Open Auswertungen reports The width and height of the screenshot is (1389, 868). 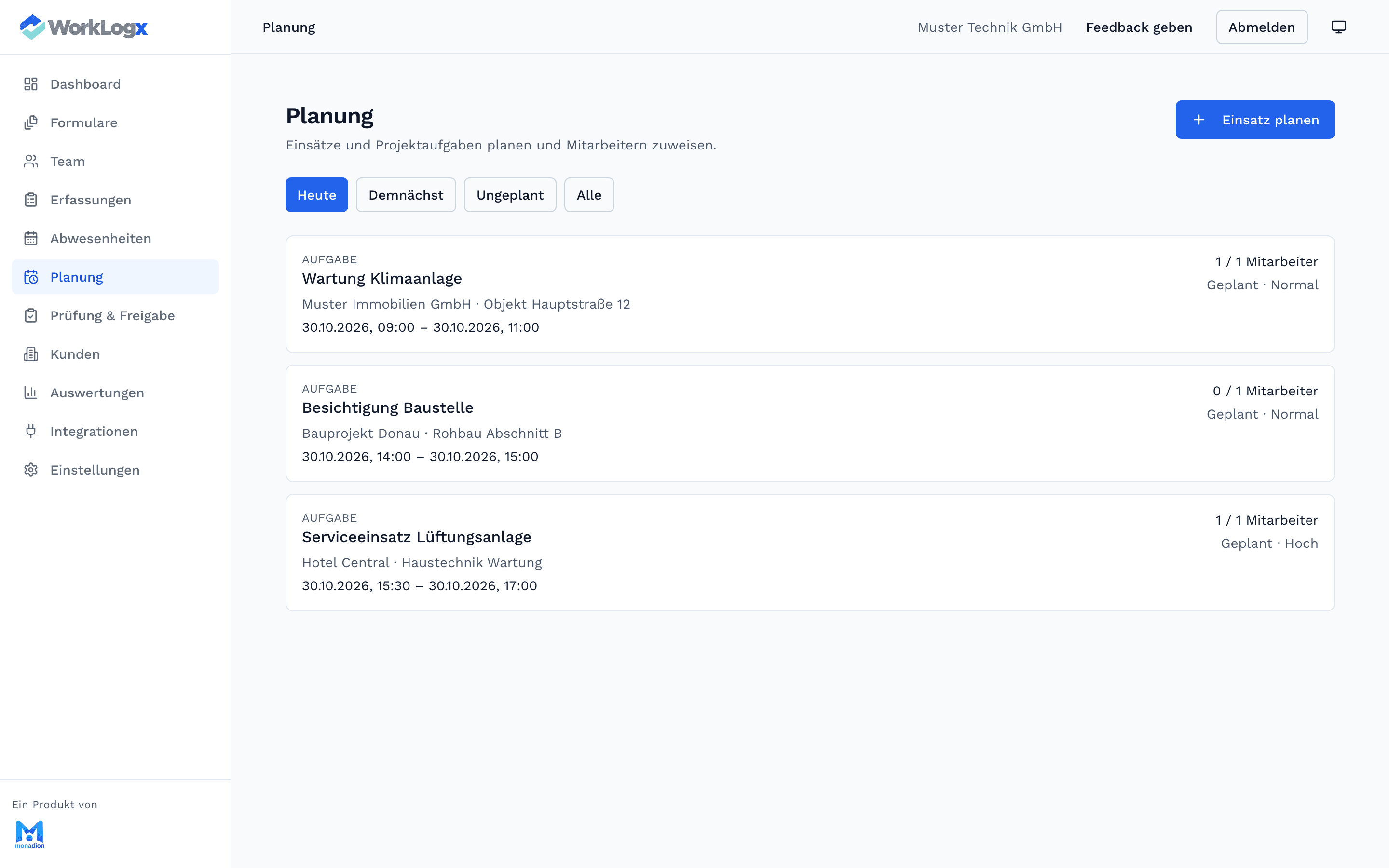click(x=115, y=393)
